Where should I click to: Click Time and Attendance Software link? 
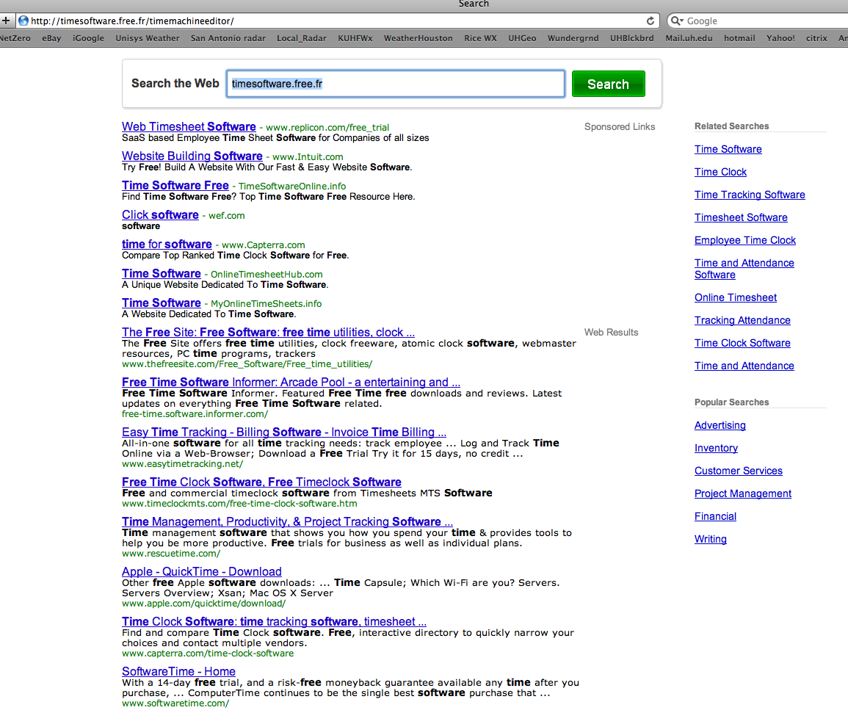744,269
